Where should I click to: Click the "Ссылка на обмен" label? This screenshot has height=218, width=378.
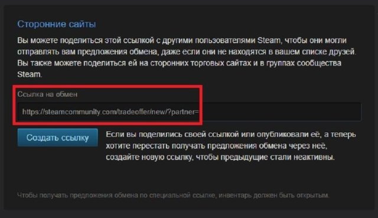click(47, 94)
